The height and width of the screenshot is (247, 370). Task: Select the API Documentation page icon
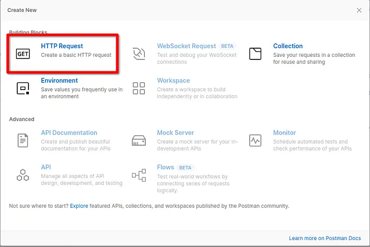click(x=23, y=140)
